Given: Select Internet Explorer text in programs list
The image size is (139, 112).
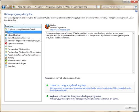Looking at the screenshot, I should tap(14, 35).
